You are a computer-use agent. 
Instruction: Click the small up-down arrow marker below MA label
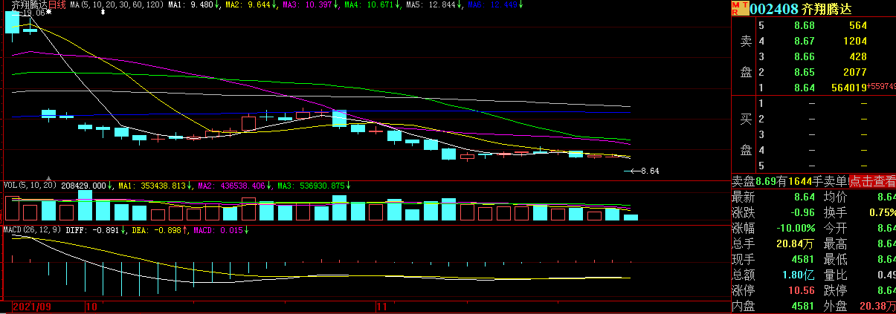[x=103, y=13]
